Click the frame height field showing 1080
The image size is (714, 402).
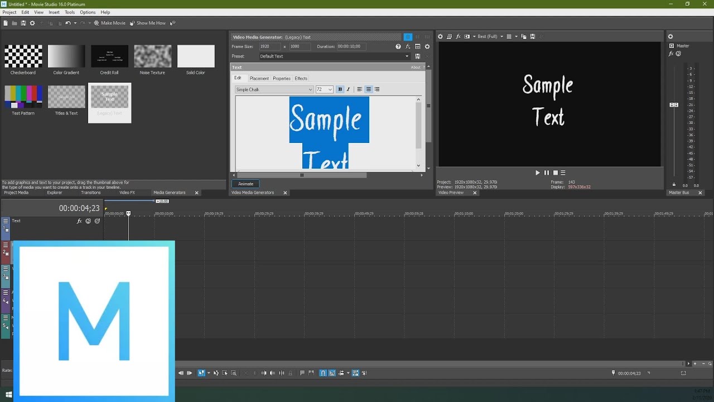(300, 46)
